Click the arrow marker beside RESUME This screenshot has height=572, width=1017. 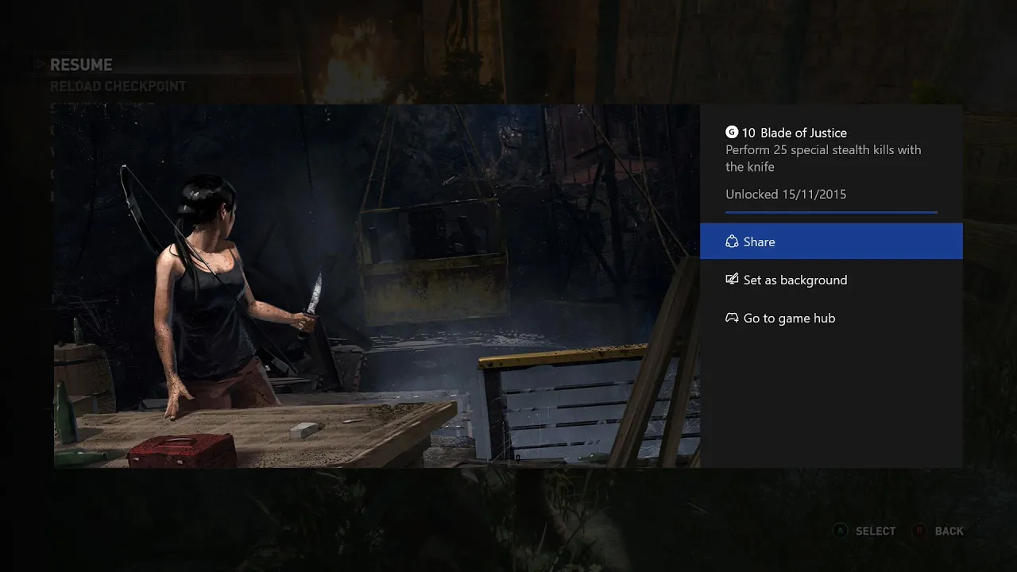tap(40, 64)
